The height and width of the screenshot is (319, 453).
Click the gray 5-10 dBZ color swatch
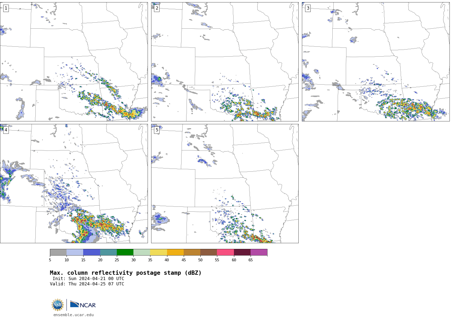click(58, 252)
